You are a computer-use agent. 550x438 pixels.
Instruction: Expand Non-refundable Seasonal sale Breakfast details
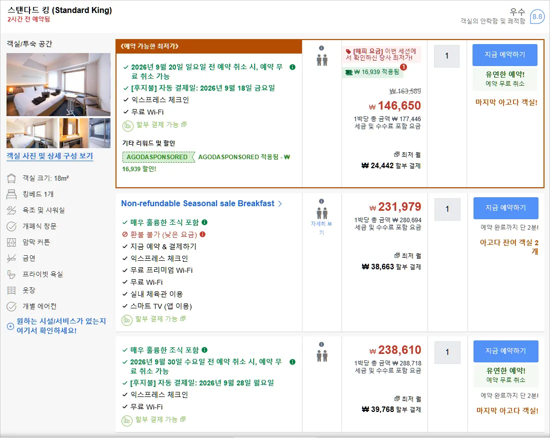(x=201, y=204)
